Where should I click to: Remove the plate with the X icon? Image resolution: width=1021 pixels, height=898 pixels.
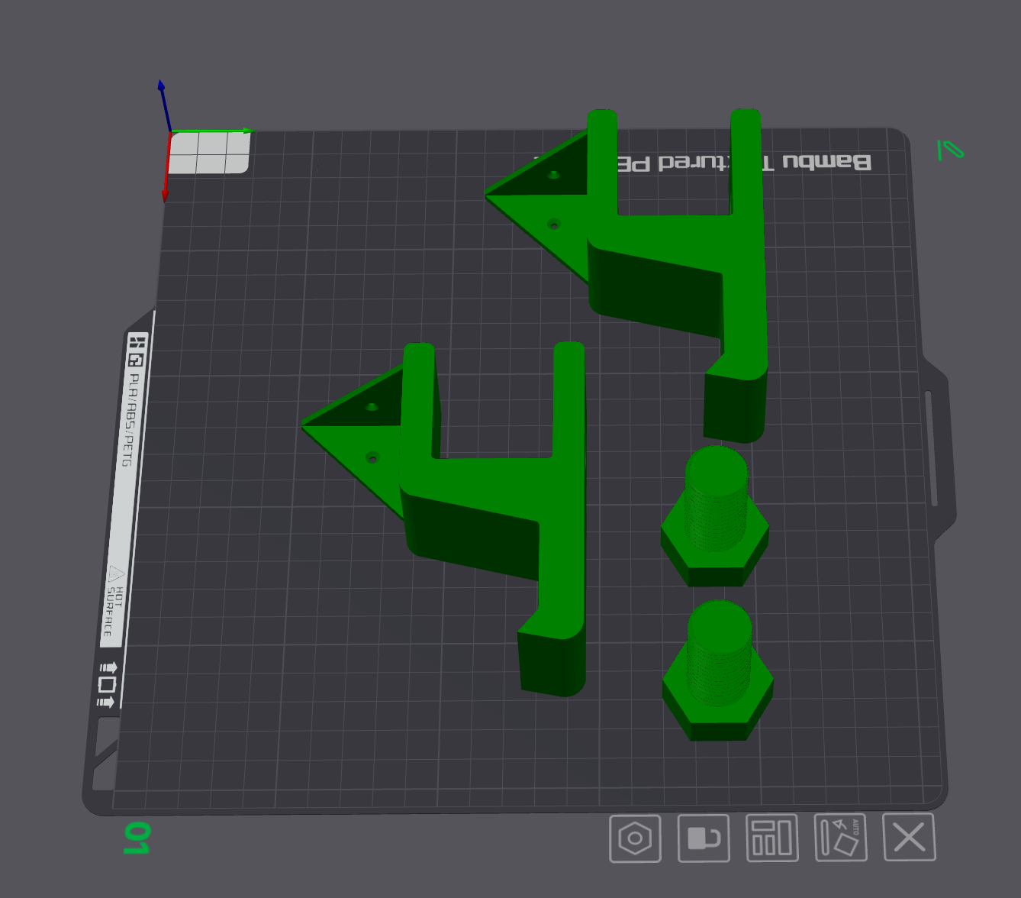pyautogui.click(x=909, y=837)
